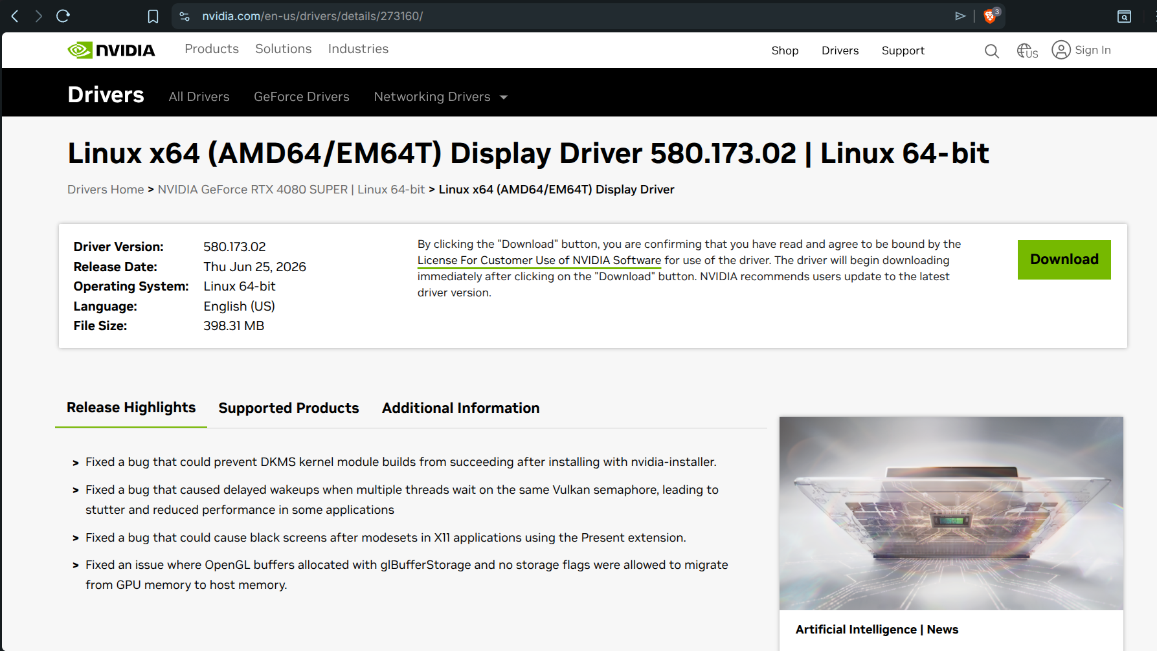The height and width of the screenshot is (651, 1157).
Task: Click the file size value 398.31 MB
Action: click(234, 325)
